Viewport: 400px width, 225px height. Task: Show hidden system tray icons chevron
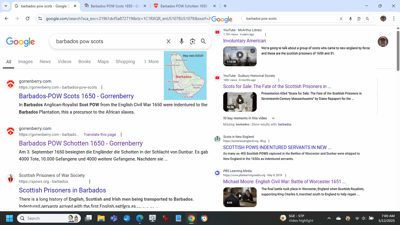[x=329, y=218]
